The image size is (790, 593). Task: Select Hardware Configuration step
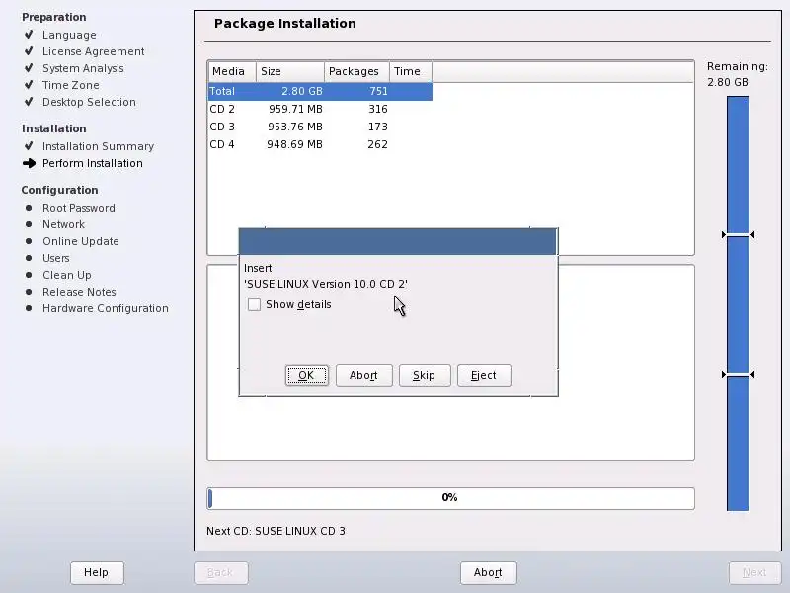pyautogui.click(x=106, y=308)
